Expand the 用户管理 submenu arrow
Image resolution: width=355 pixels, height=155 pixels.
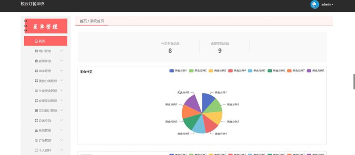click(61, 51)
